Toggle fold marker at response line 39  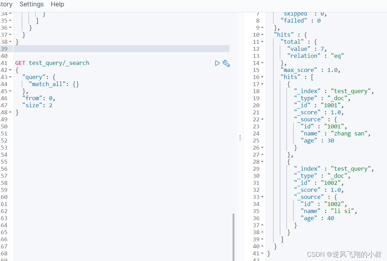pos(262,239)
